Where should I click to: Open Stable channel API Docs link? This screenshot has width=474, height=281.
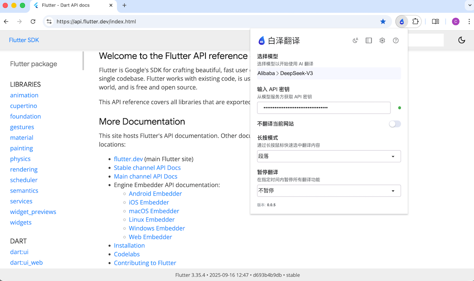[x=147, y=168]
